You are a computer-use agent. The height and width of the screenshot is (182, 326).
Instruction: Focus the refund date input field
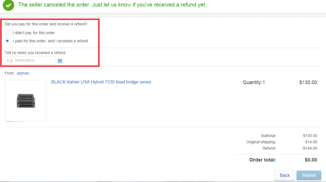click(x=30, y=60)
